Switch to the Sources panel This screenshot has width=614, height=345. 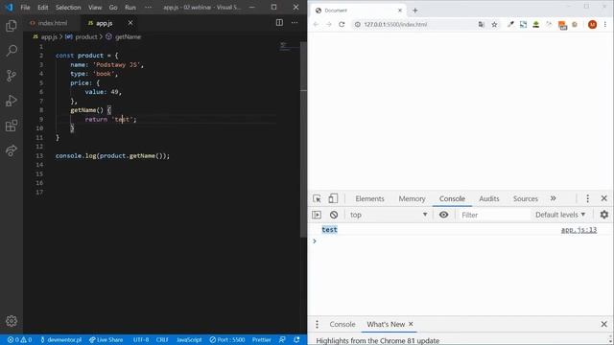pyautogui.click(x=526, y=198)
